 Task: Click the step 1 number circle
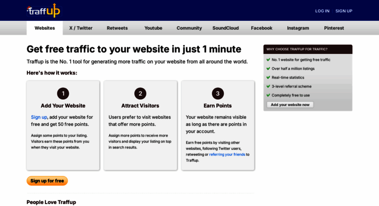pyautogui.click(x=63, y=94)
